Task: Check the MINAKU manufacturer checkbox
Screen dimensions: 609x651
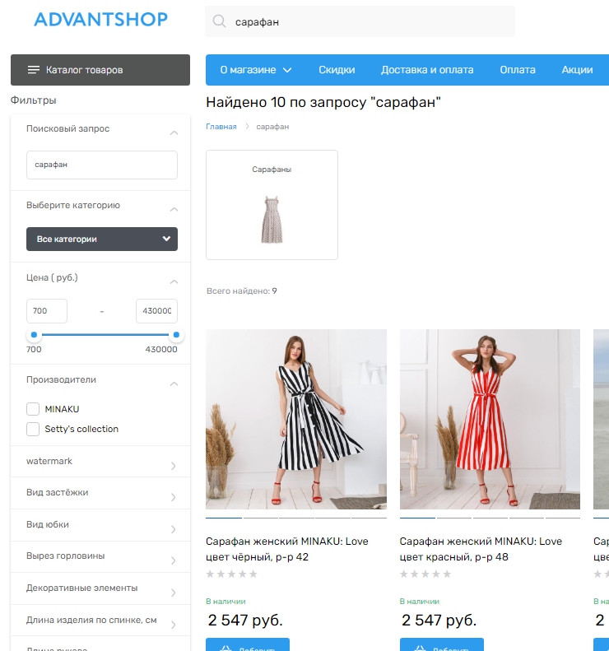Action: click(33, 409)
